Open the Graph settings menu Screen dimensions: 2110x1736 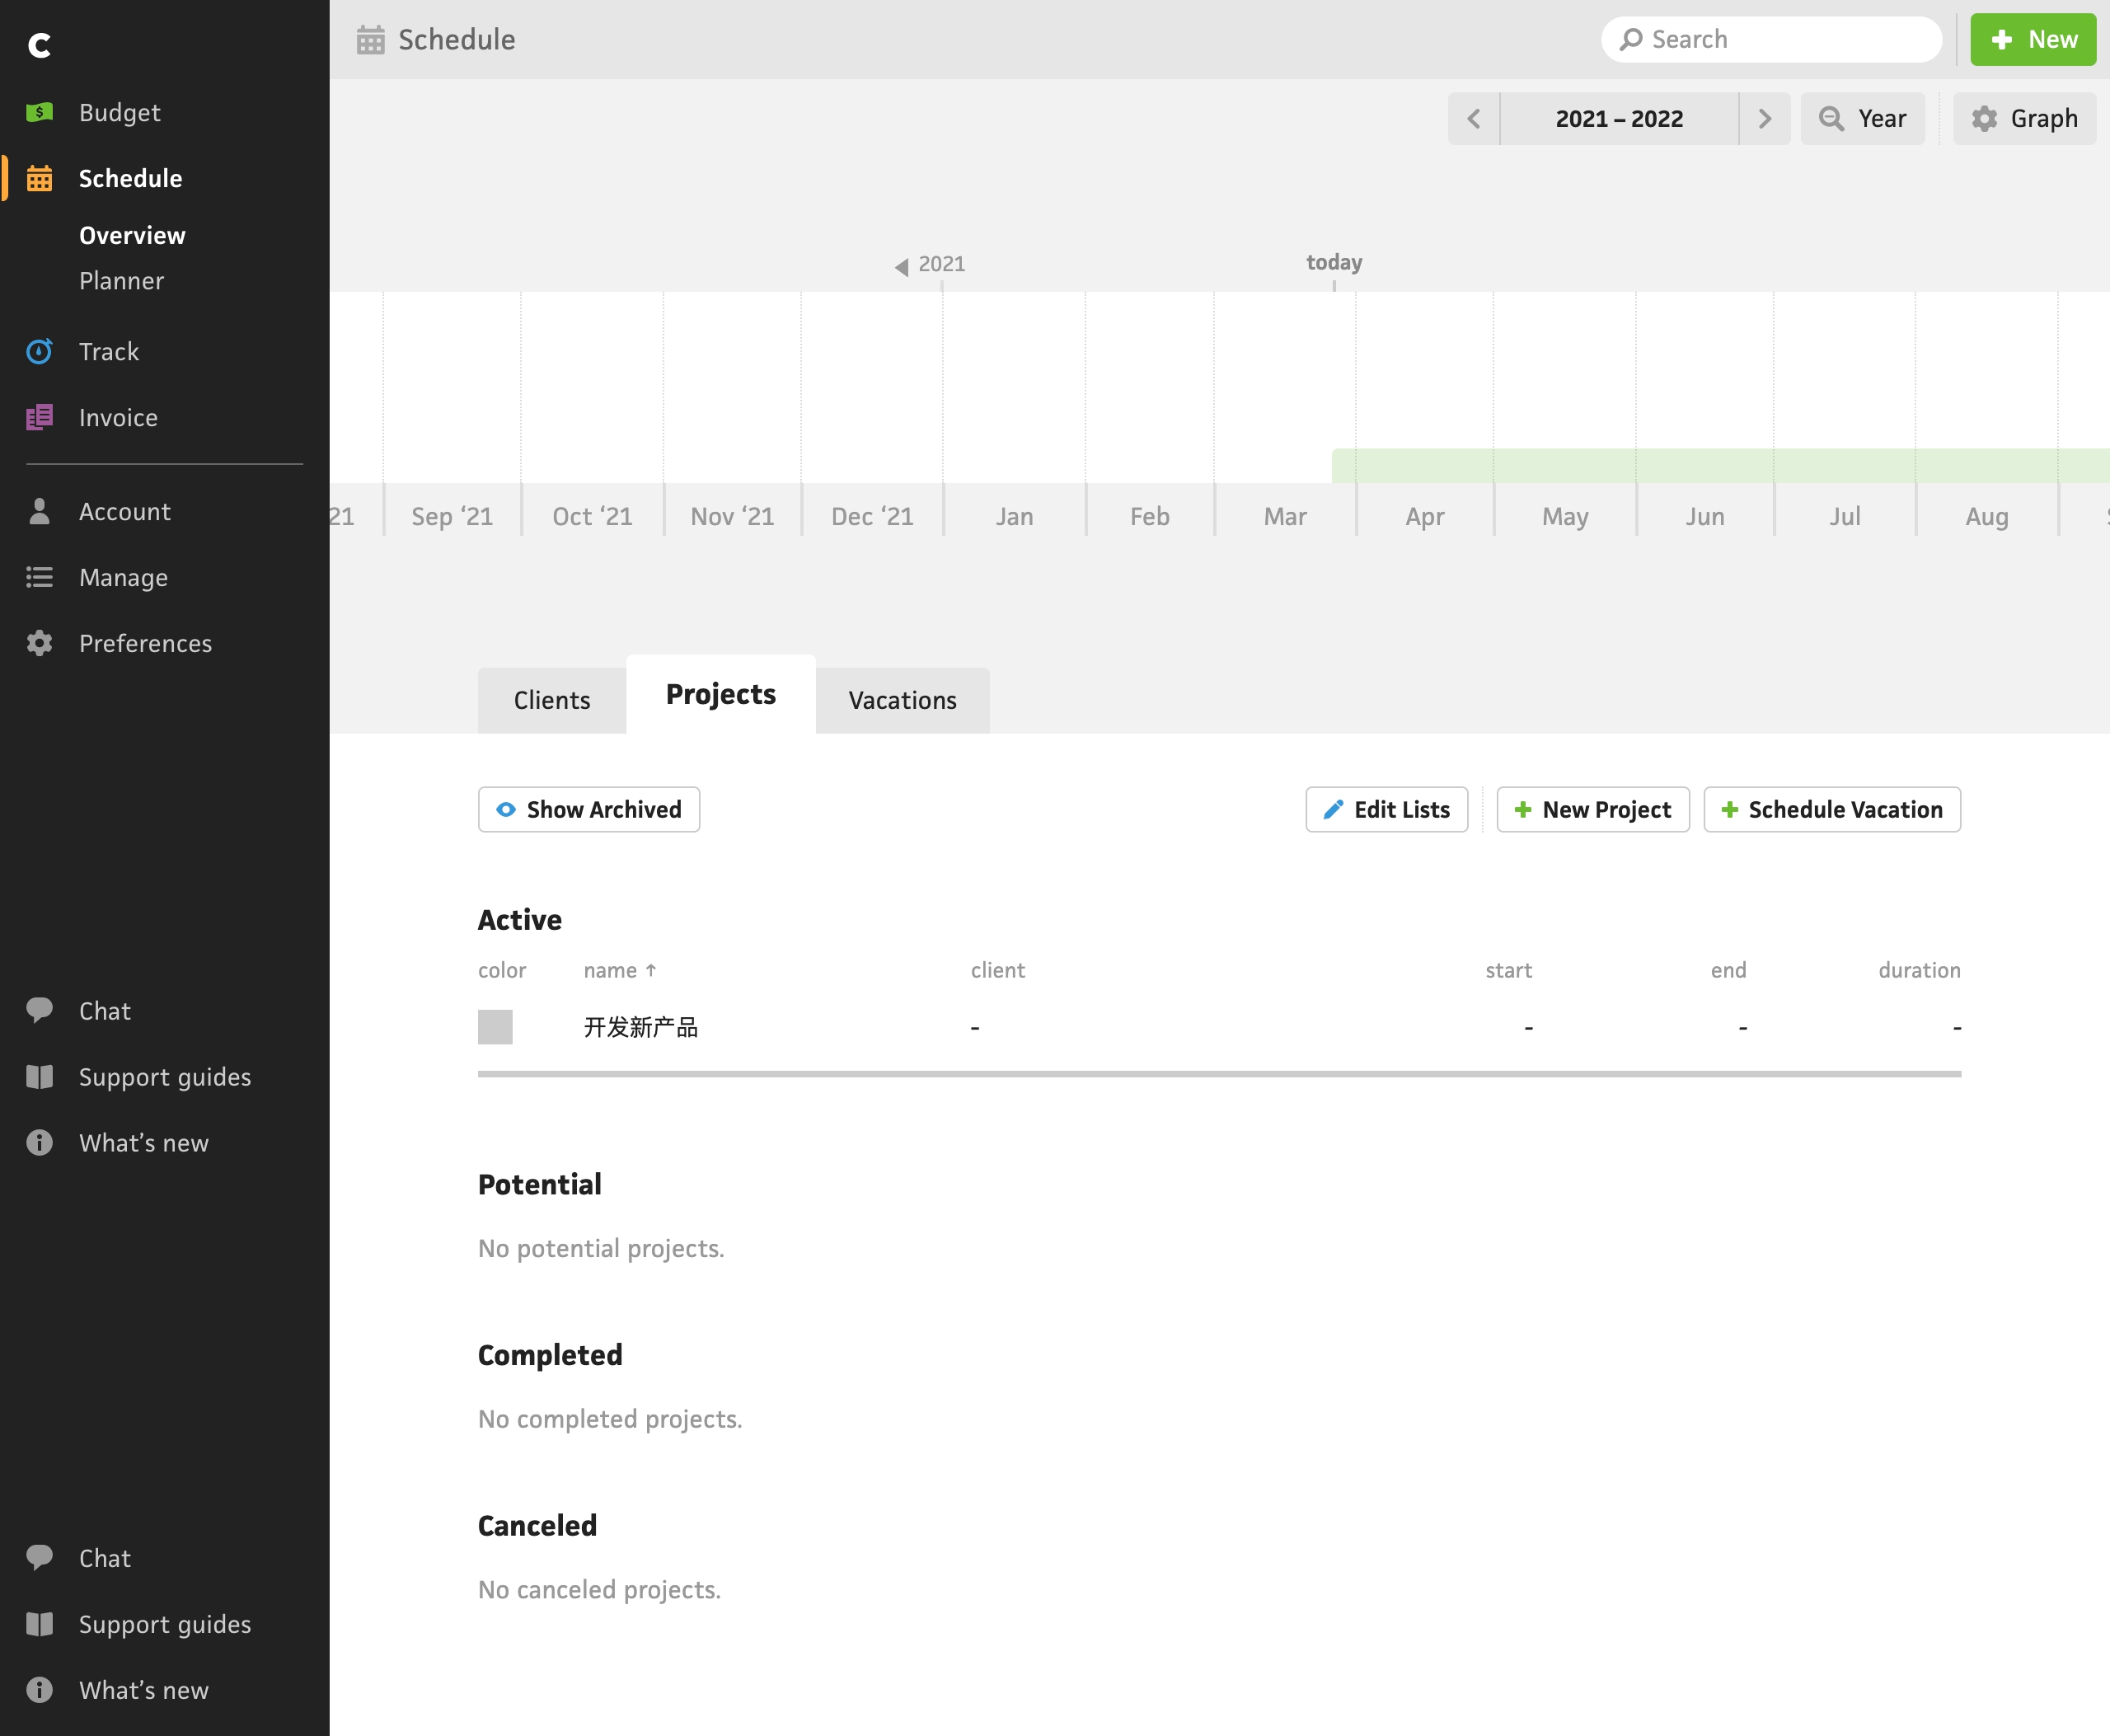[2025, 119]
